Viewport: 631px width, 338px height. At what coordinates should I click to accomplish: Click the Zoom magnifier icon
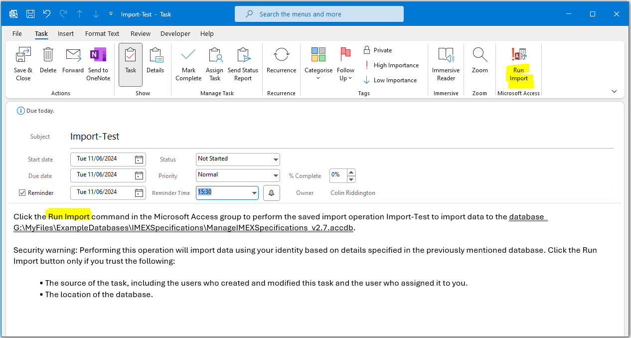[x=480, y=54]
